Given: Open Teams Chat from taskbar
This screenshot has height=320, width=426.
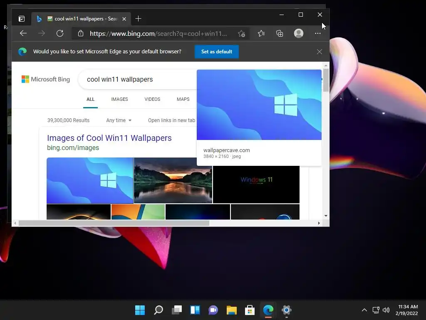Looking at the screenshot, I should tap(213, 310).
